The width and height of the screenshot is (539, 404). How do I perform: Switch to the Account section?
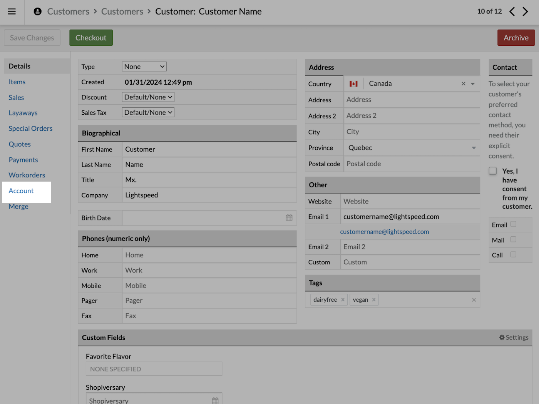pos(21,190)
